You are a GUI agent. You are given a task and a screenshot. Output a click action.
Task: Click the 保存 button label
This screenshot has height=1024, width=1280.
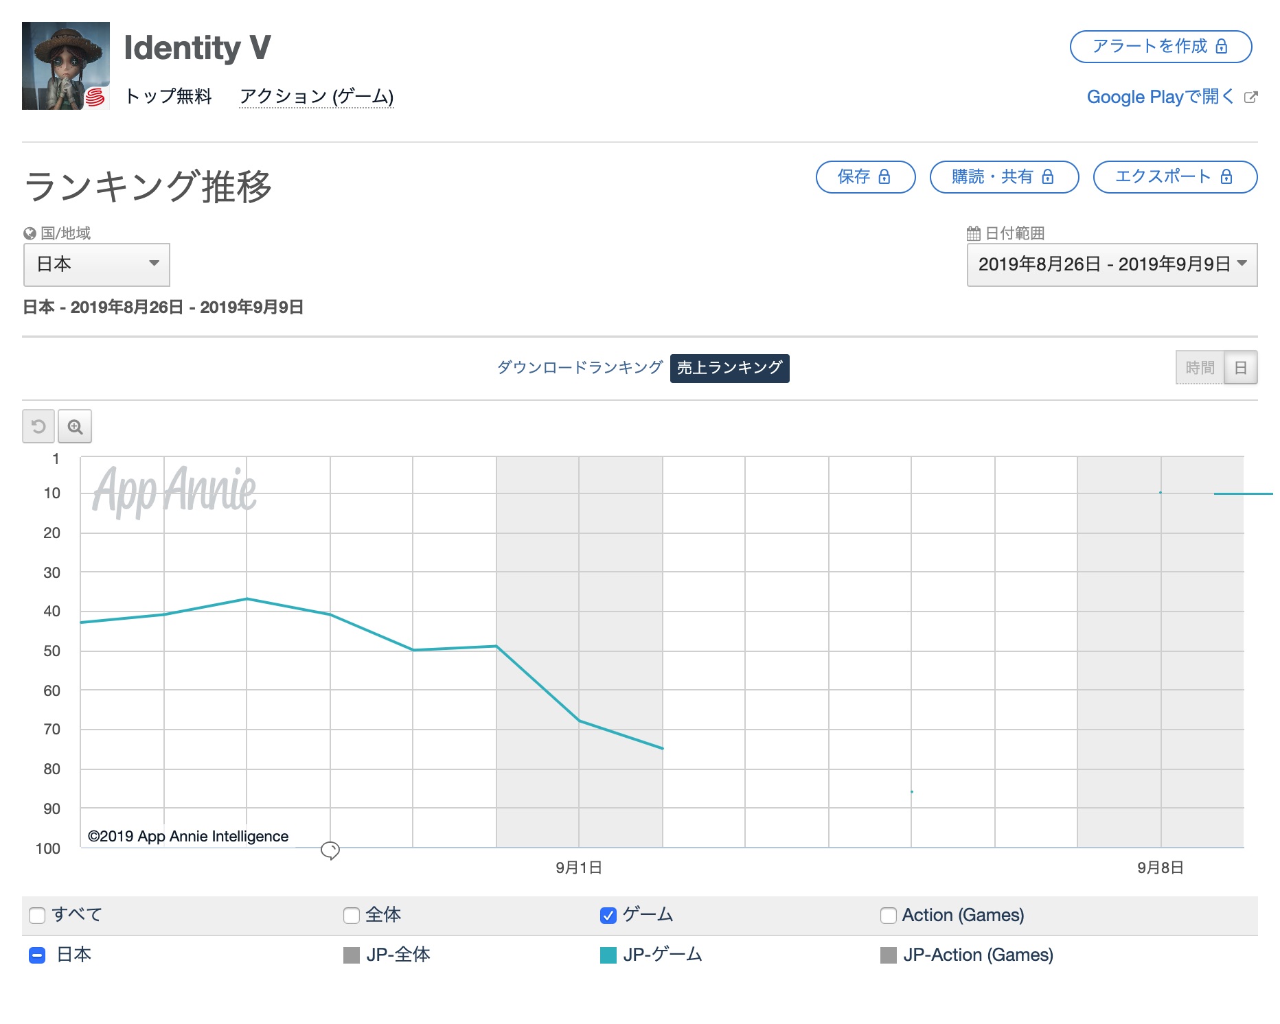(x=854, y=176)
